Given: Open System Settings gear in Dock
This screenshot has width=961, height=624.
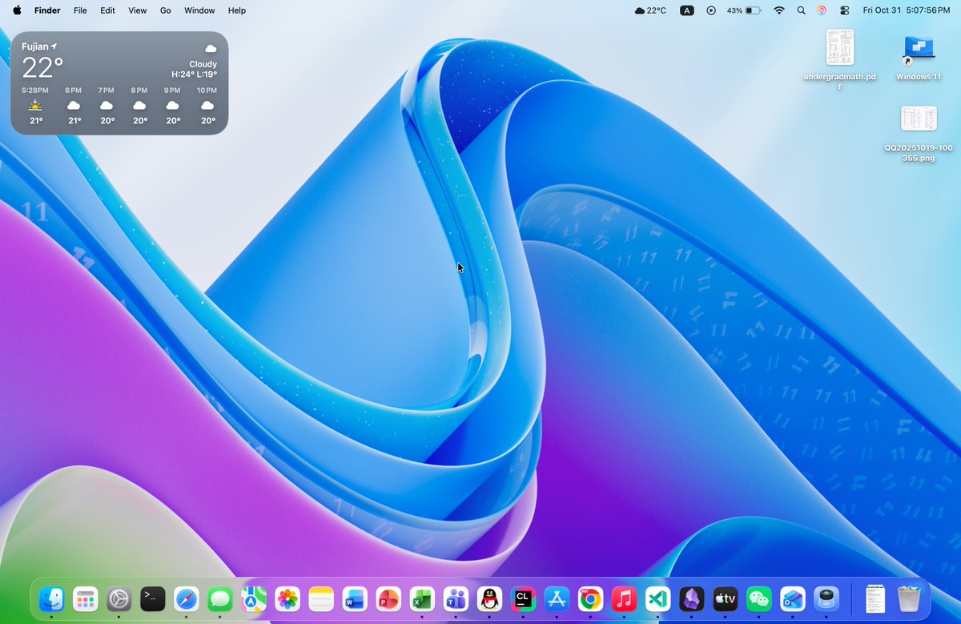Looking at the screenshot, I should click(x=119, y=598).
